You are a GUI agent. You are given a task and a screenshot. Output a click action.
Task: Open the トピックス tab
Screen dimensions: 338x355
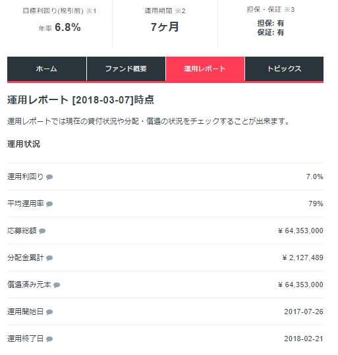[x=285, y=68]
